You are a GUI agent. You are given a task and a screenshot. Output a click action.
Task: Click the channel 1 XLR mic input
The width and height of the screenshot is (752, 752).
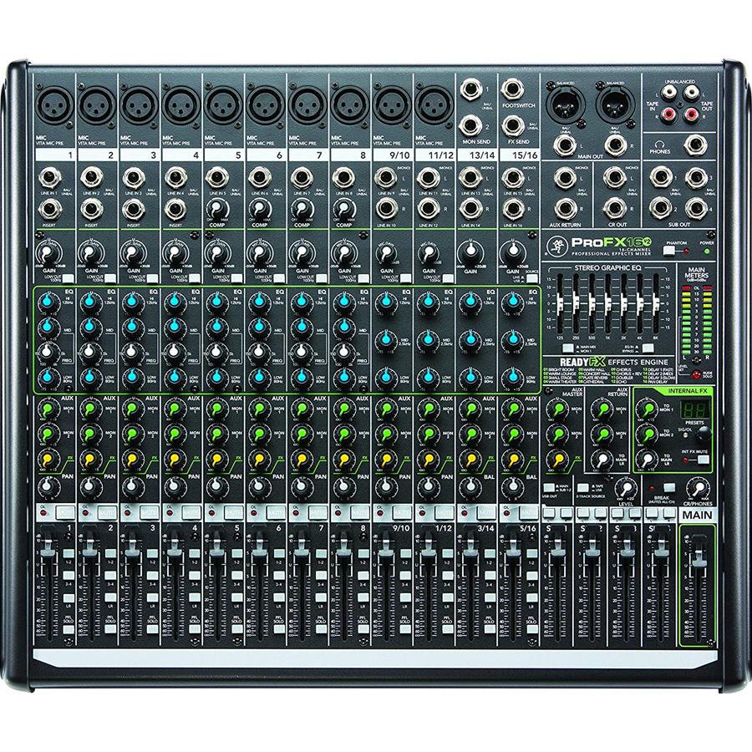point(54,105)
